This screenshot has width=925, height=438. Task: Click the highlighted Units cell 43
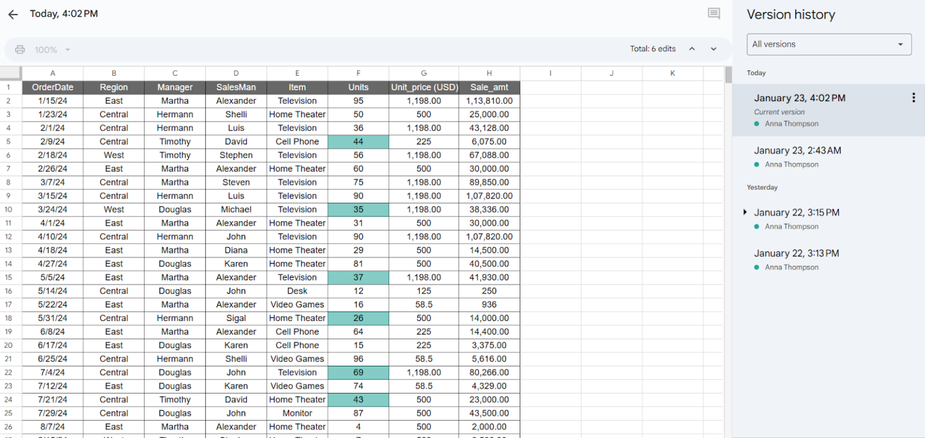pos(358,399)
